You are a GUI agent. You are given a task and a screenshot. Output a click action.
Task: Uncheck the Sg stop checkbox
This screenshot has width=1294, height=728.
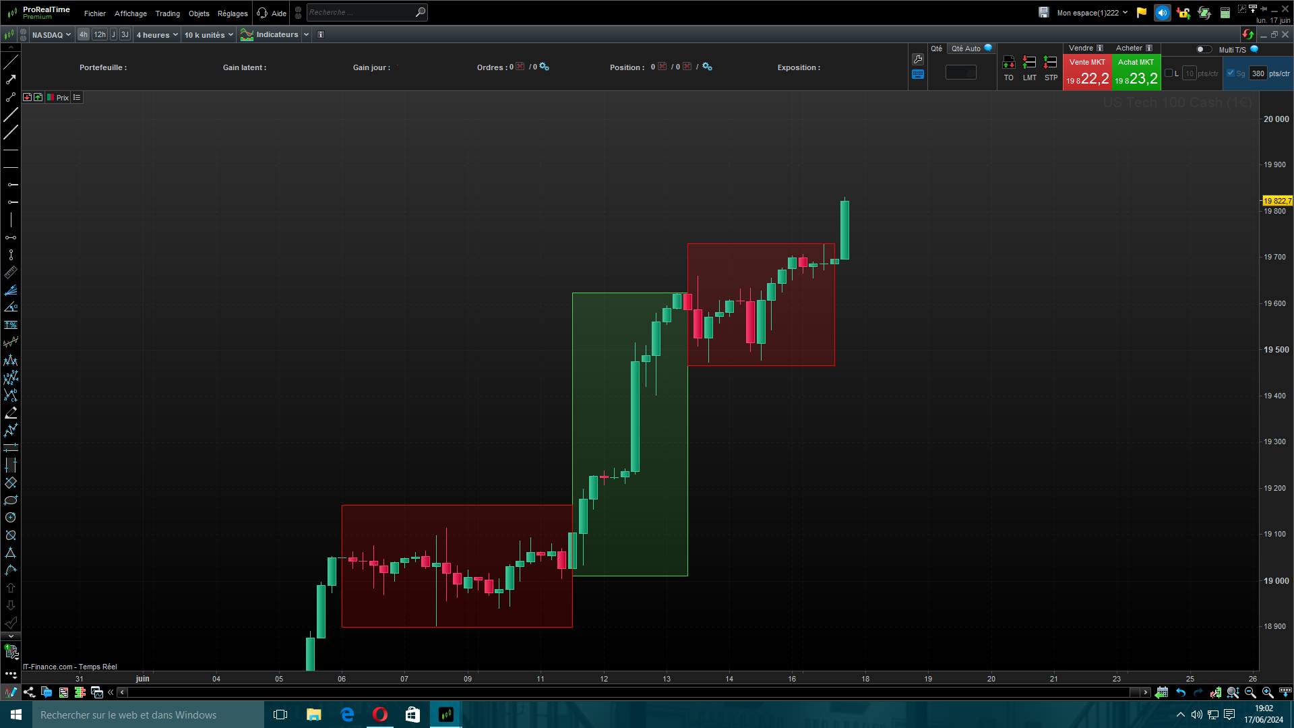(1231, 73)
